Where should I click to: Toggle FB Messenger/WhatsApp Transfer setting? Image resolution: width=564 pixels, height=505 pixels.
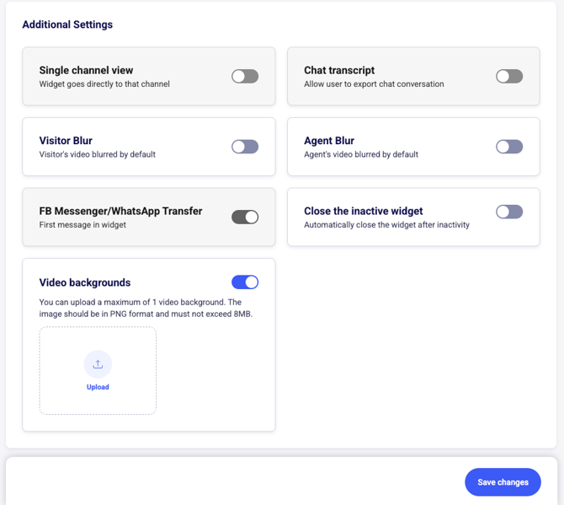point(245,218)
